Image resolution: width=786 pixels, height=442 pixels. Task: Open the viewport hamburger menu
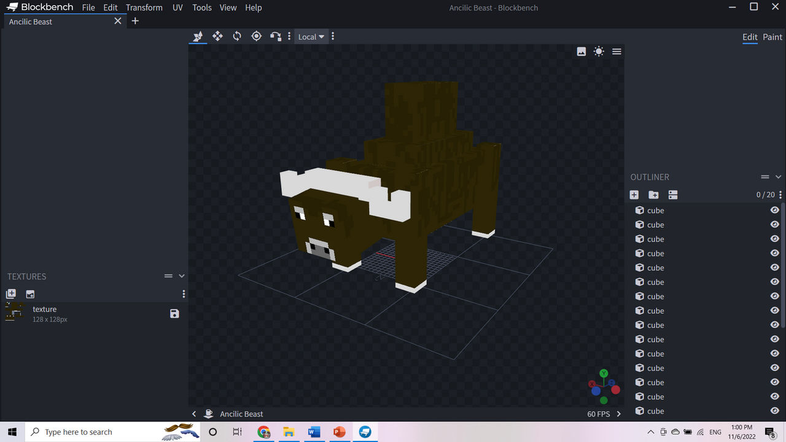(x=617, y=52)
